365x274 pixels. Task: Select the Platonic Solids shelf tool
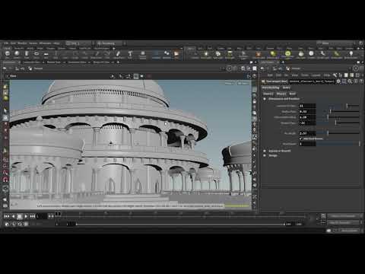point(143,54)
